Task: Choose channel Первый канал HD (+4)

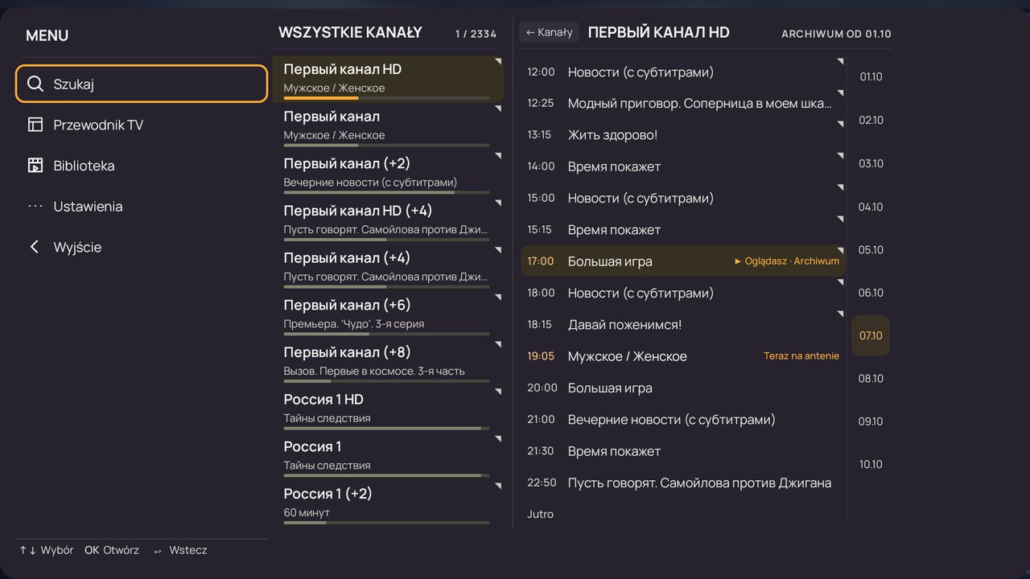Action: pyautogui.click(x=388, y=220)
